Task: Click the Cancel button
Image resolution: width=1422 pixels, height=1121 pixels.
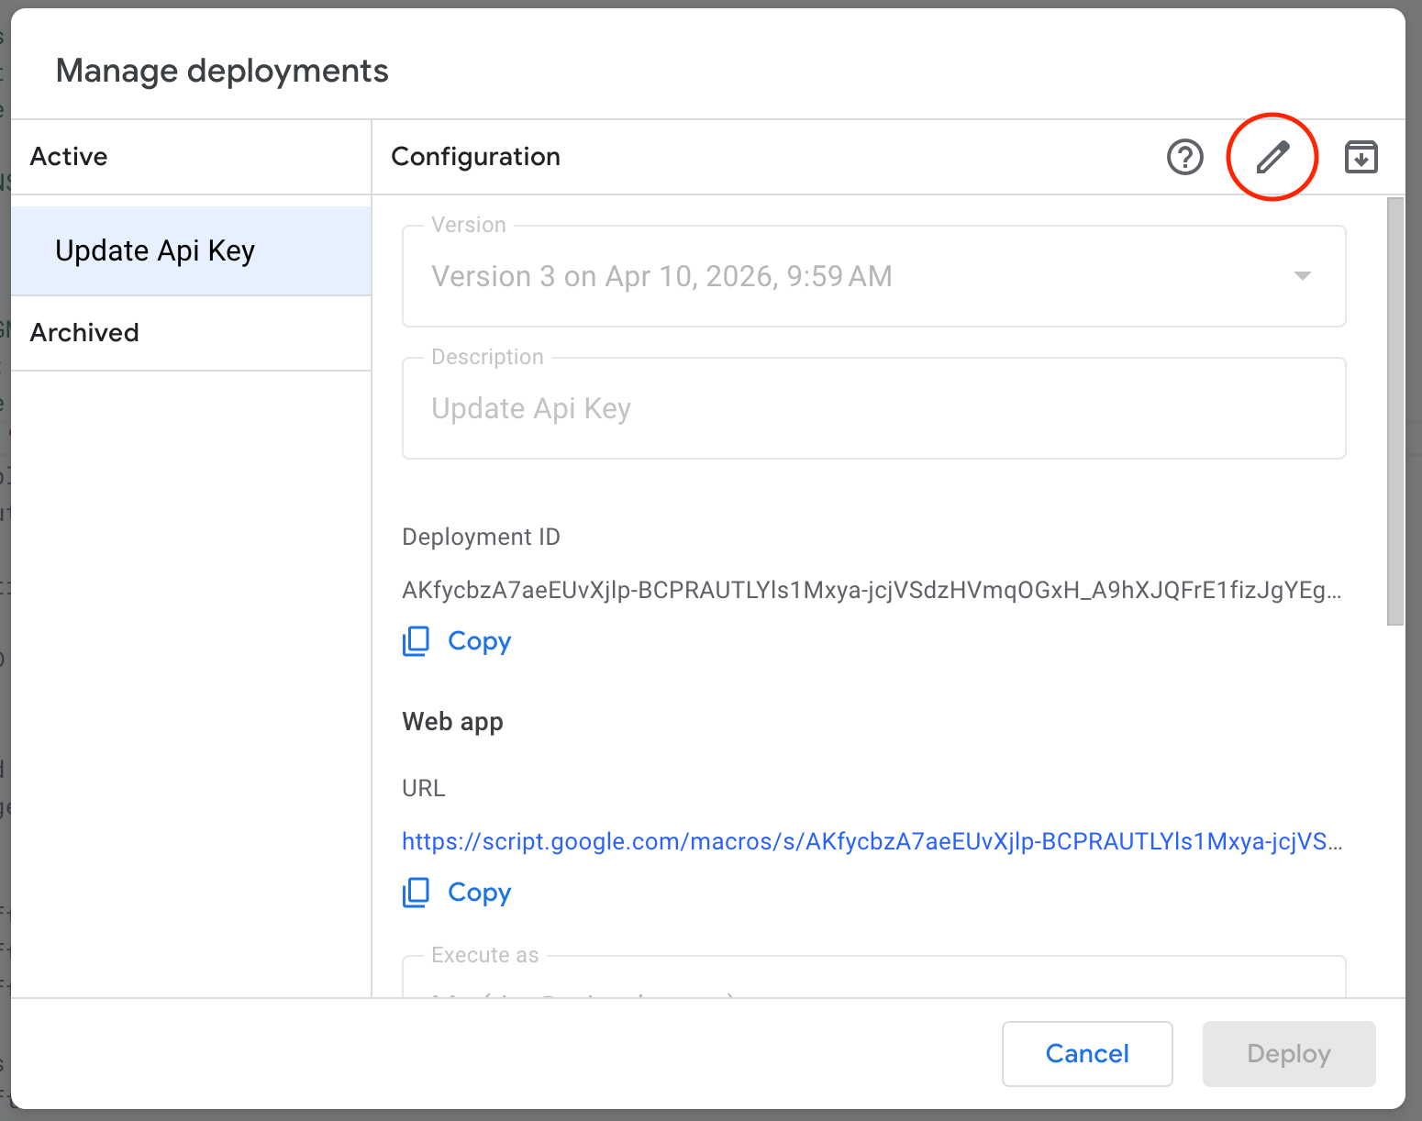Action: click(x=1086, y=1053)
